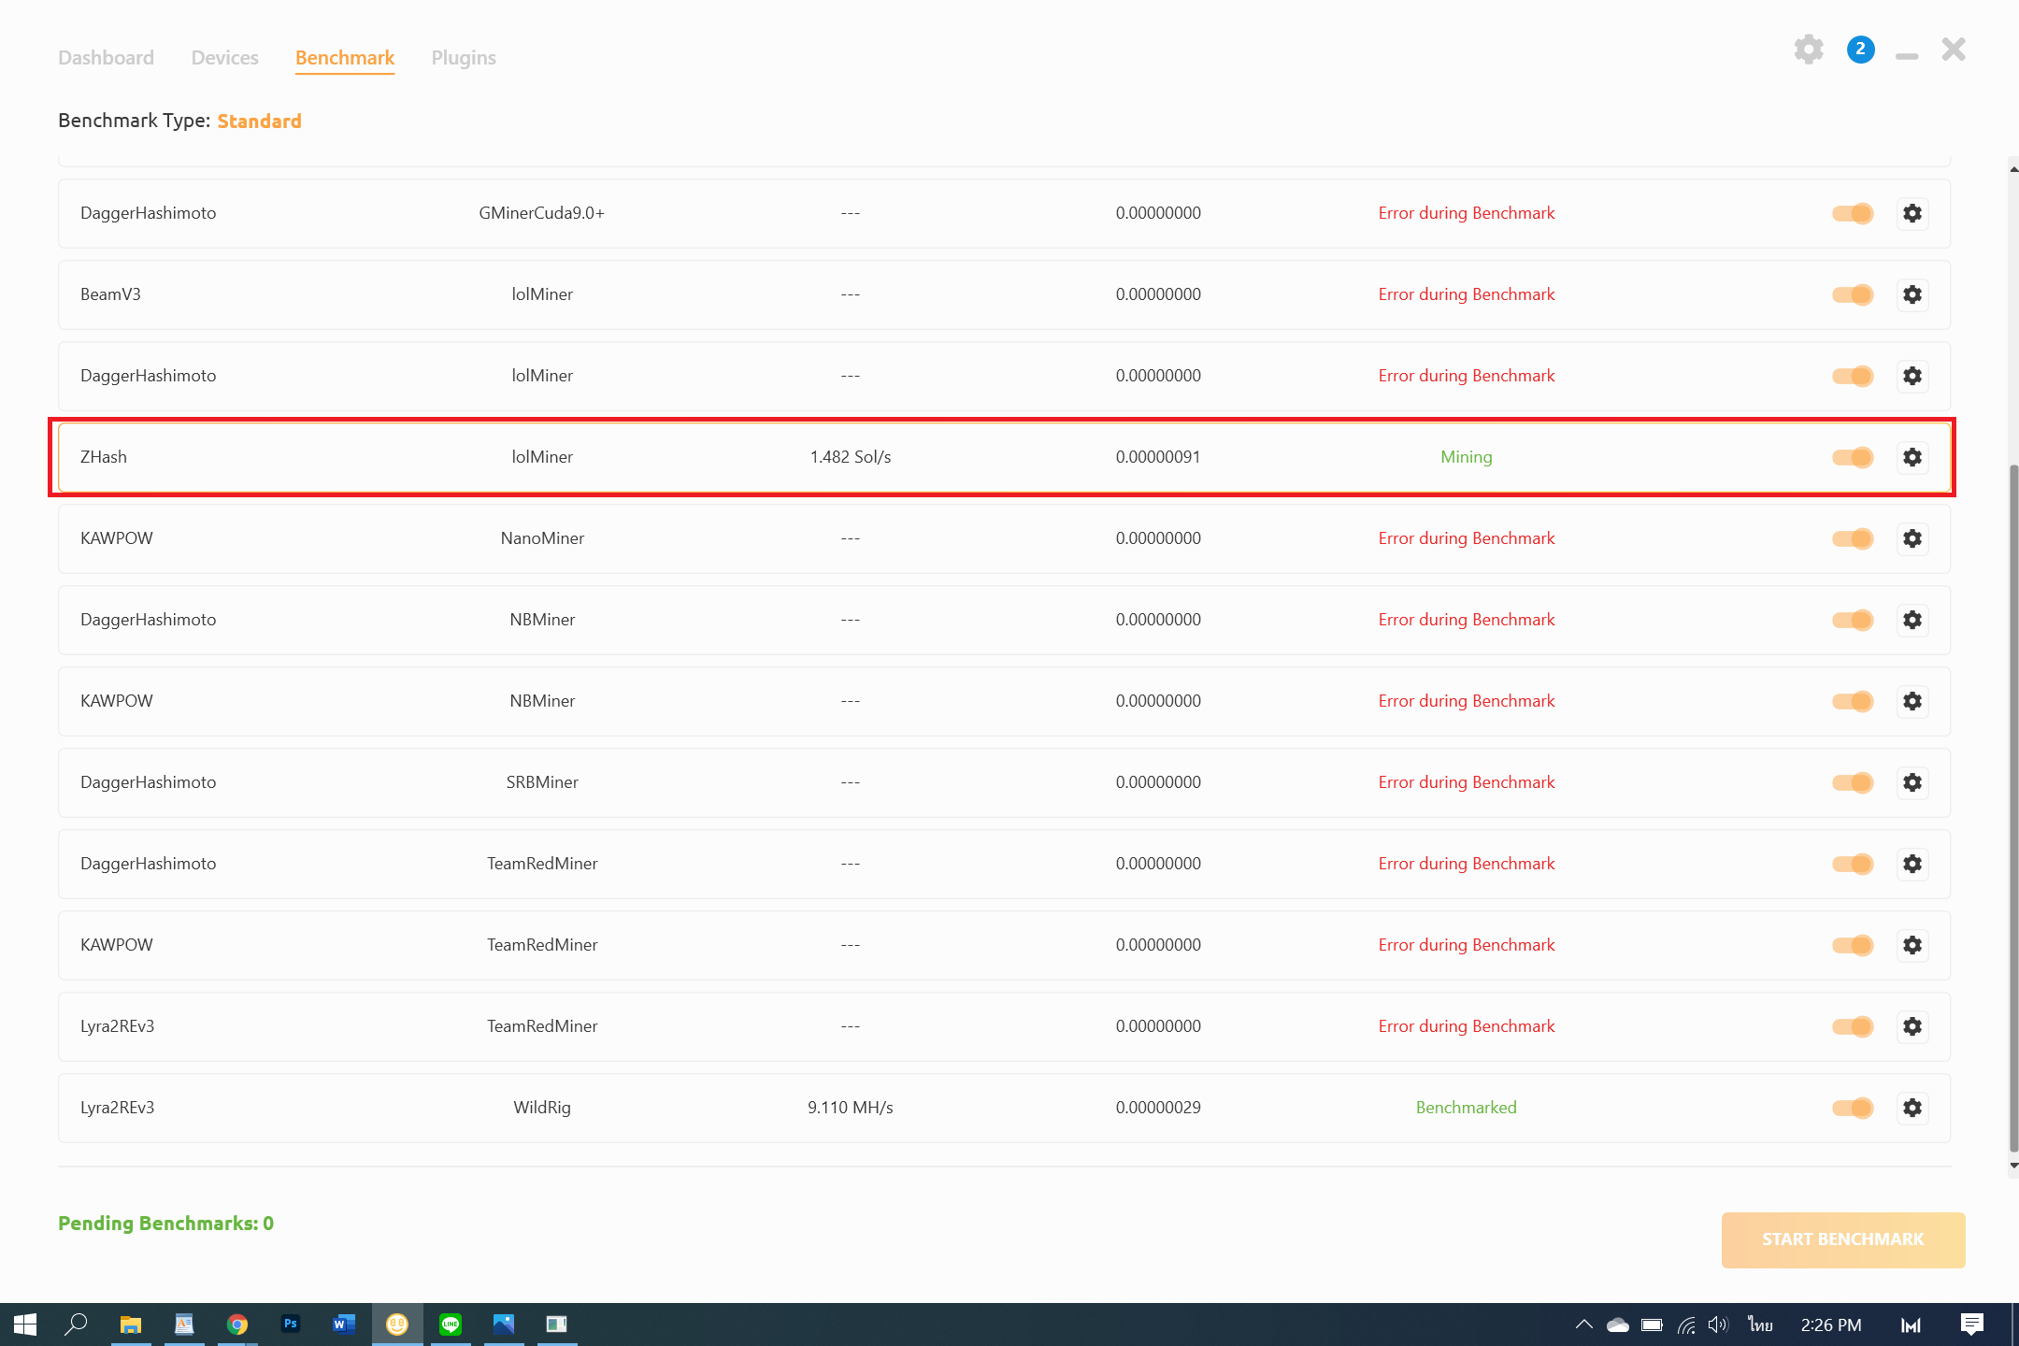
Task: Open settings gear for DaggerHashimoto lolMiner
Action: (1912, 376)
